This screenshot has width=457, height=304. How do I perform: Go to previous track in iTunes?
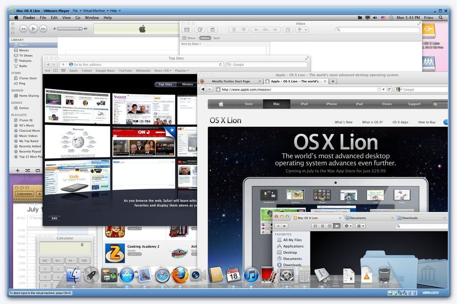[23, 29]
